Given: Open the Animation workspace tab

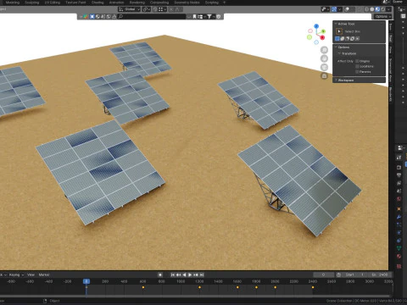Looking at the screenshot, I should (116, 3).
